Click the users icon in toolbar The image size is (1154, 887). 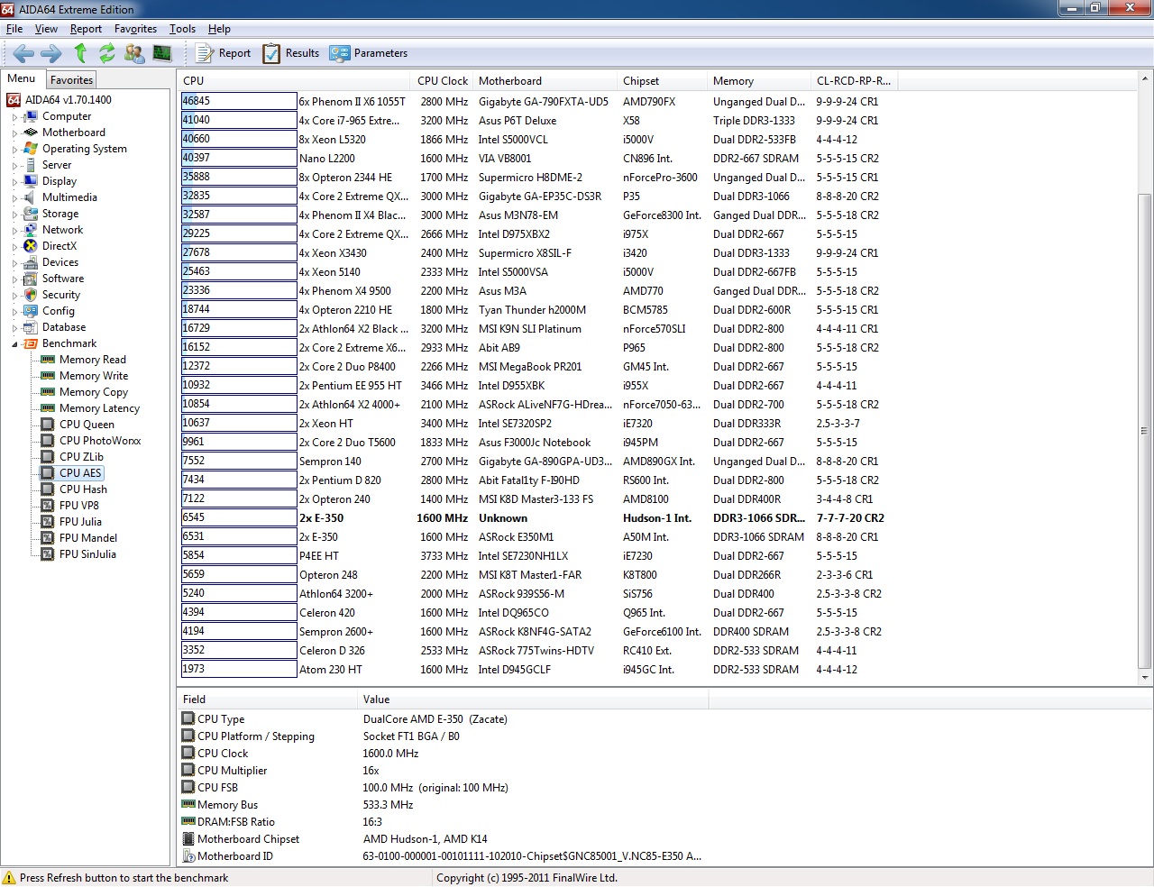(x=134, y=53)
